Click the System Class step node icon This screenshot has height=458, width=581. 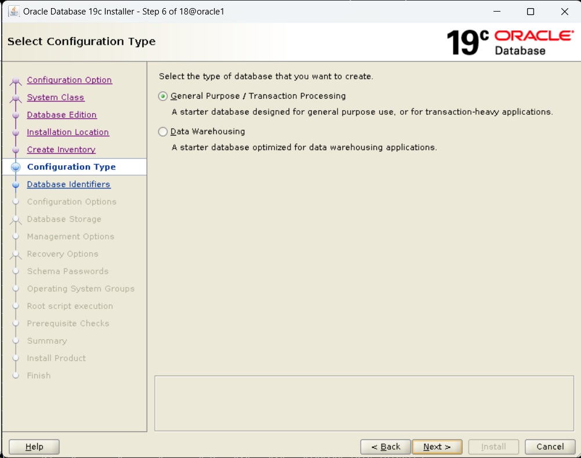tap(16, 99)
